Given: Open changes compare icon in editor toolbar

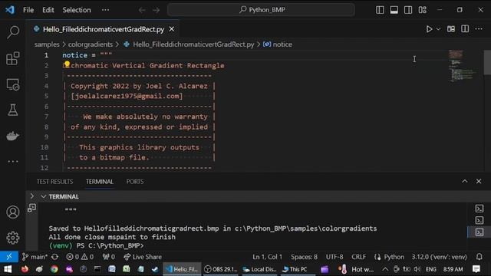Looking at the screenshot, I should 451,29.
